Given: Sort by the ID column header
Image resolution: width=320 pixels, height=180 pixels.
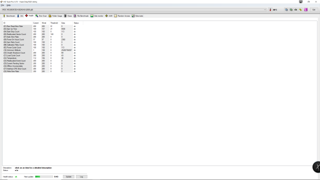Looking at the screenshot, I should pos(17,23).
